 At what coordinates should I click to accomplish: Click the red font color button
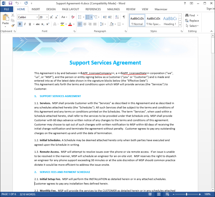(x=70, y=24)
